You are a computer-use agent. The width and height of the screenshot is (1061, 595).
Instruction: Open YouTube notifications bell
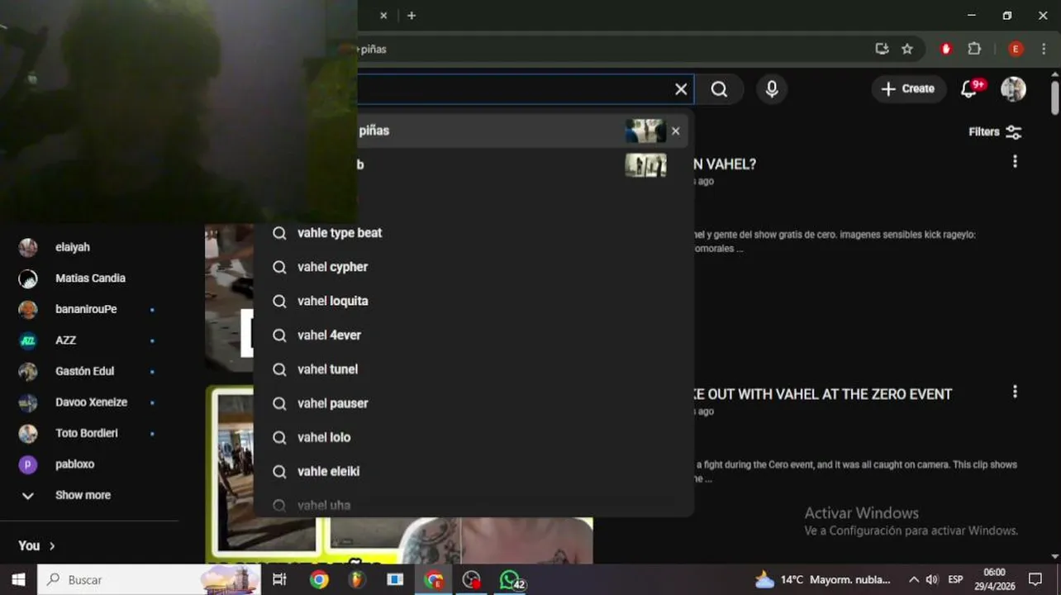pyautogui.click(x=970, y=88)
